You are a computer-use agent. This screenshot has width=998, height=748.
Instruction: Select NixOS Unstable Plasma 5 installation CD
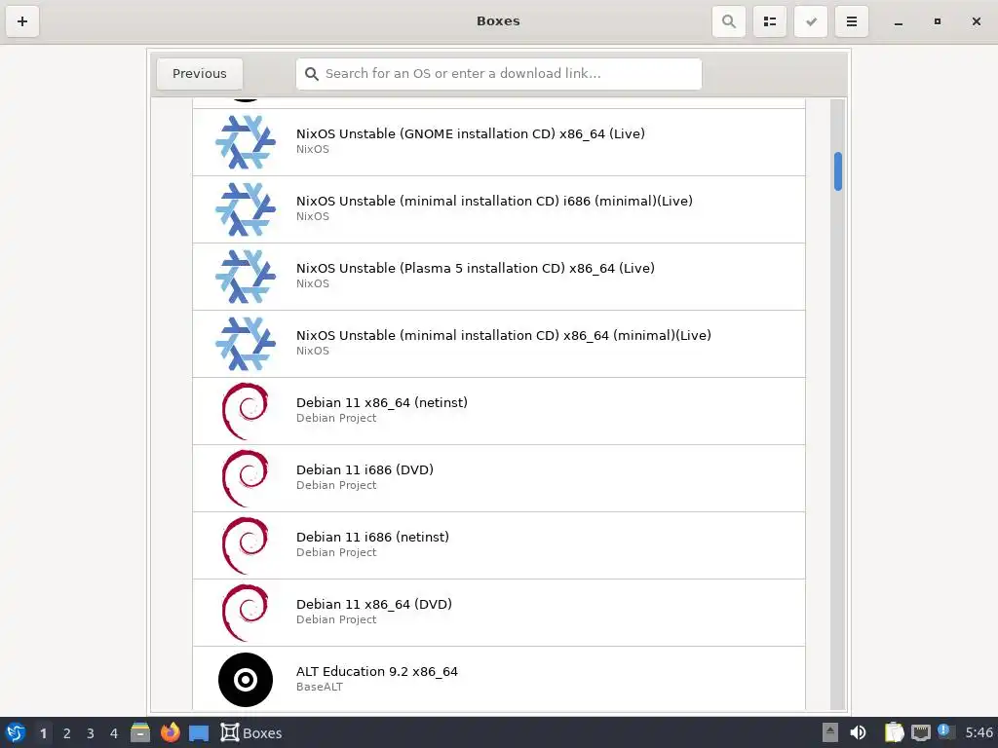click(499, 277)
